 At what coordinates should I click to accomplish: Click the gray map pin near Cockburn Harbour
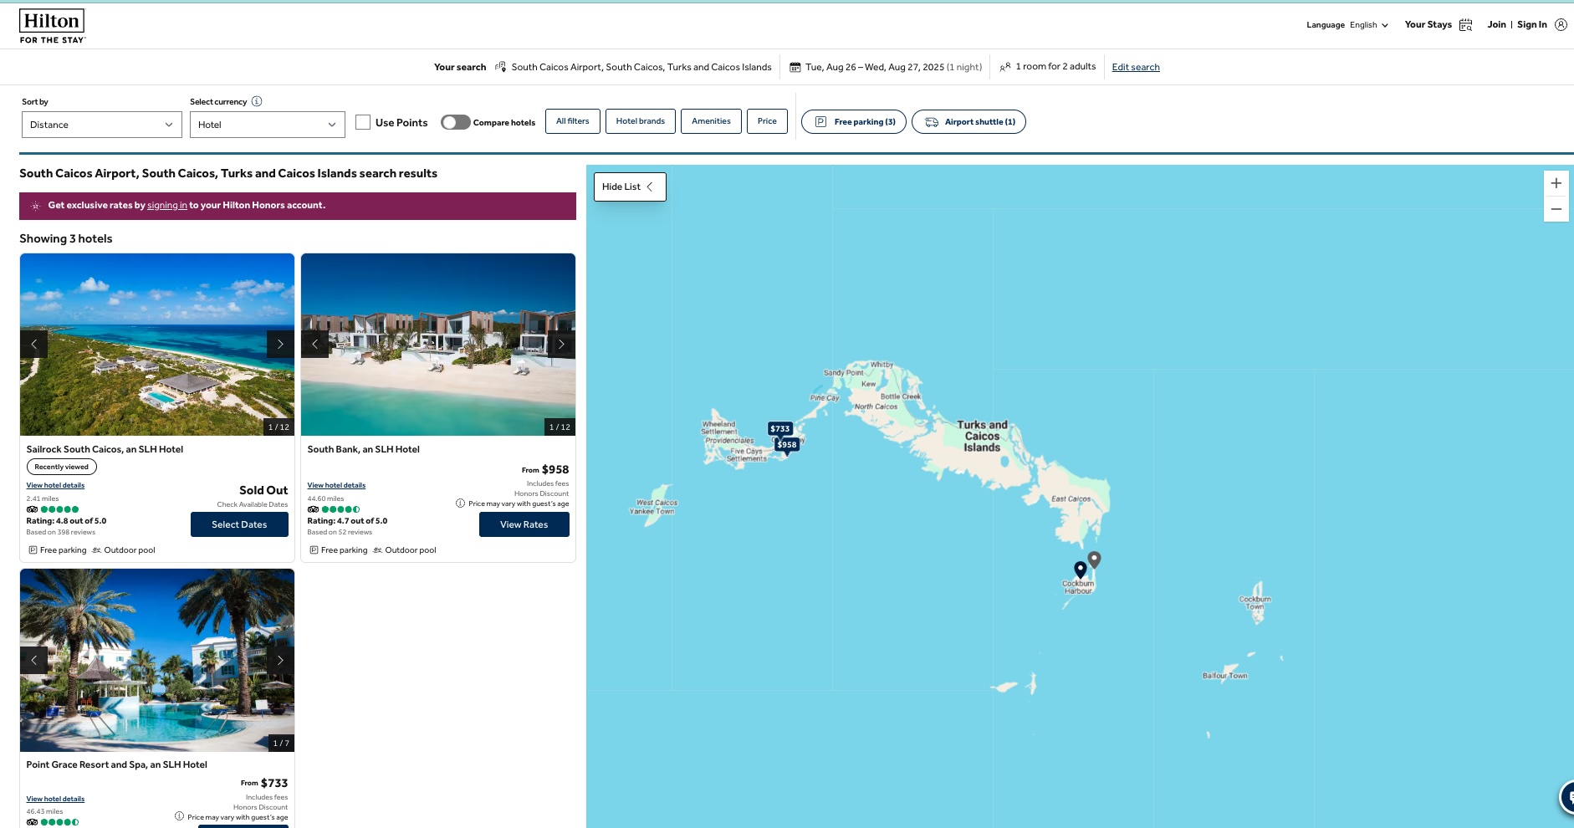coord(1094,560)
